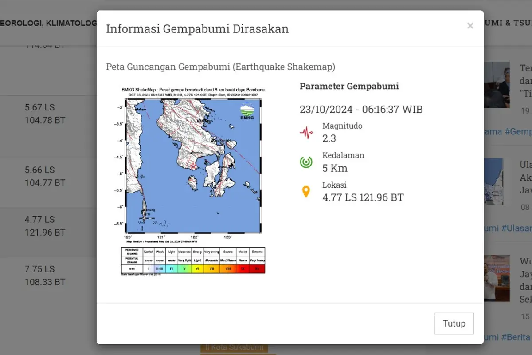Click the red magnitude seismograph icon
The image size is (532, 355).
pos(306,133)
